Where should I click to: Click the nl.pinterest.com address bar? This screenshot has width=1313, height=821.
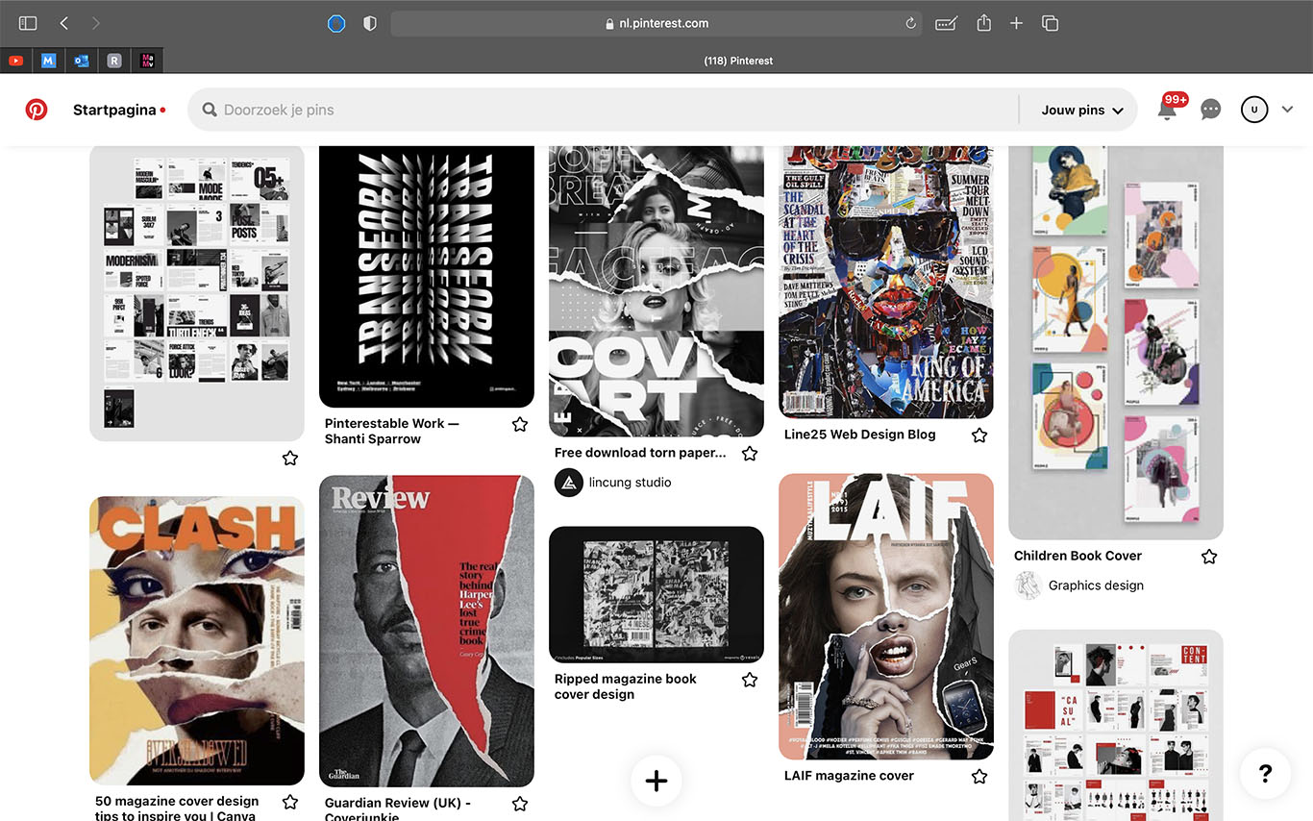click(656, 23)
